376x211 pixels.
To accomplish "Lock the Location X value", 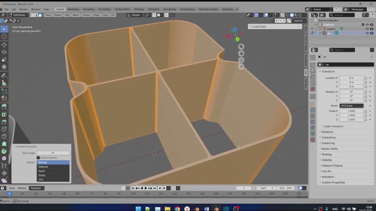I will 366,78.
